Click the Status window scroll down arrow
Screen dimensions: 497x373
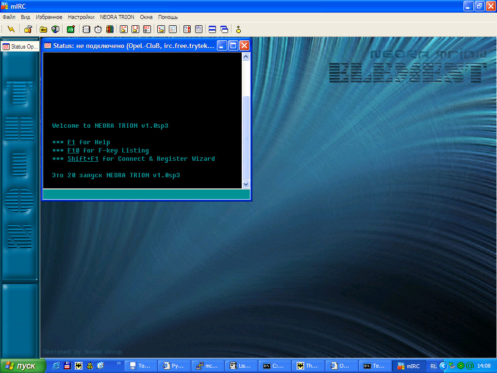[246, 184]
